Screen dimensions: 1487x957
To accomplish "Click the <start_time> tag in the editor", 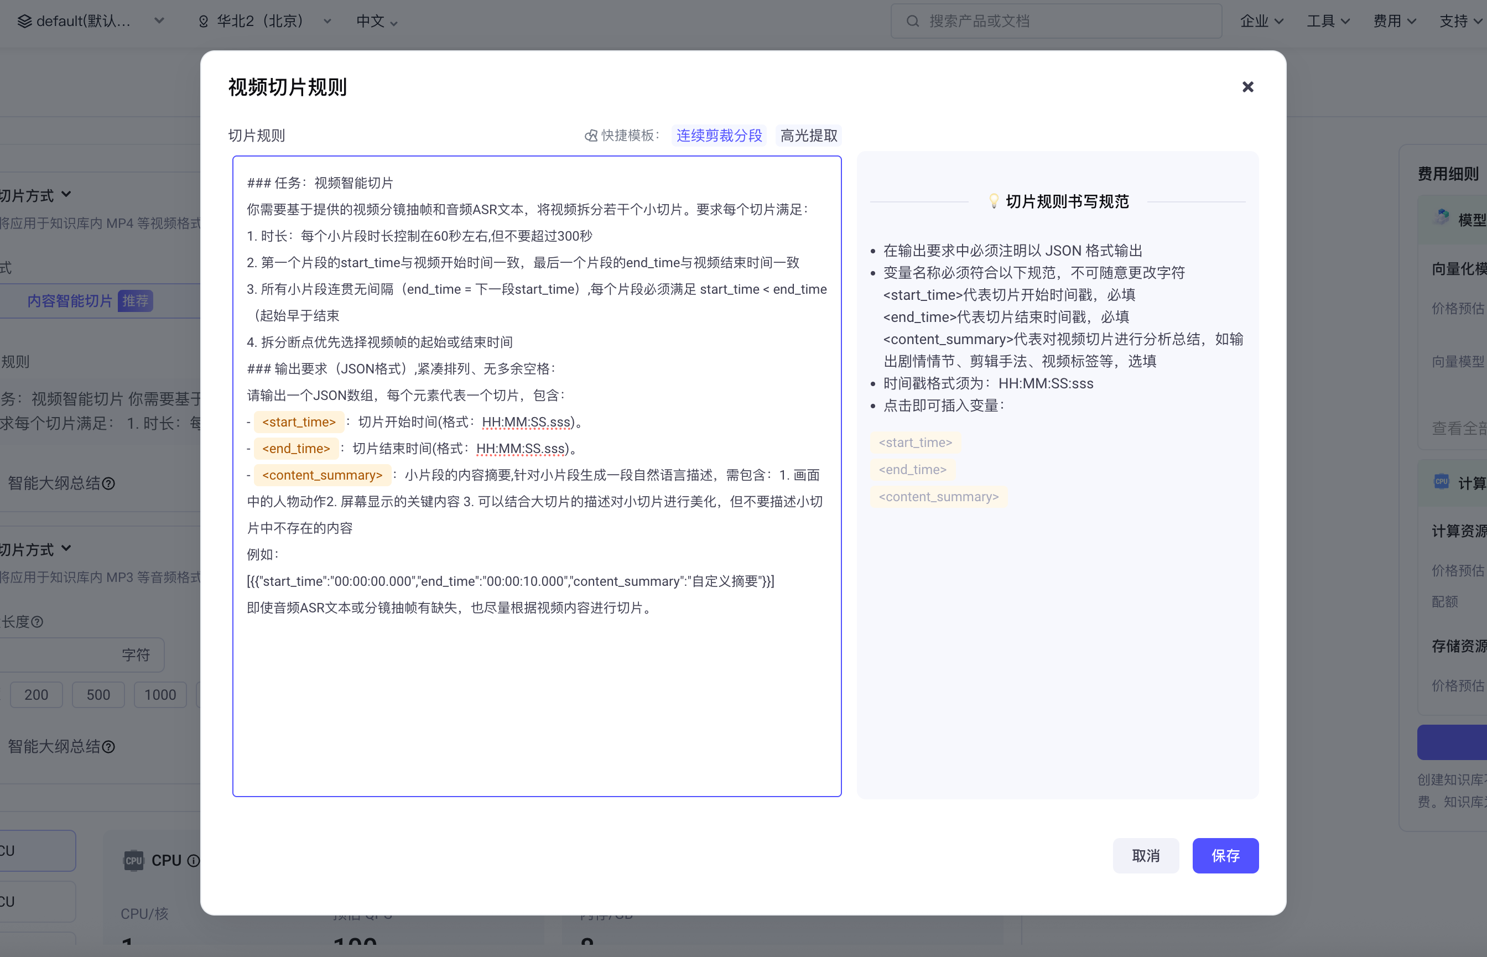I will pos(299,422).
